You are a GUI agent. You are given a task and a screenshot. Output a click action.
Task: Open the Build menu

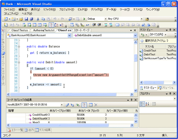point(83,10)
